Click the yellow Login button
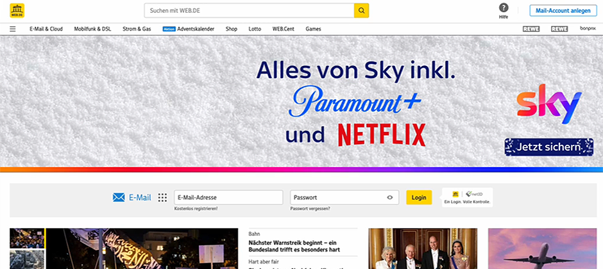603x269 pixels. [x=419, y=198]
